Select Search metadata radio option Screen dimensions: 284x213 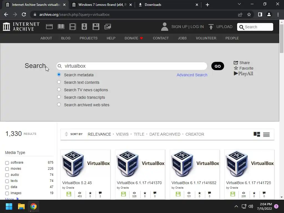pos(59,74)
